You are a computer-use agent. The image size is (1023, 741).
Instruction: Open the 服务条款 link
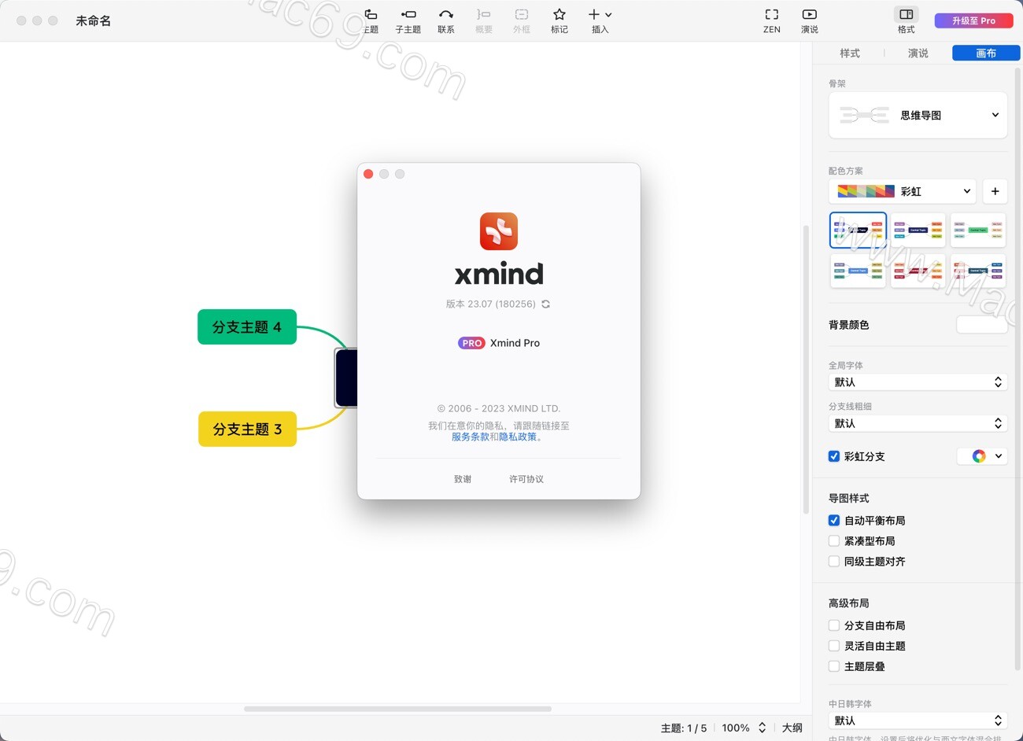tap(470, 437)
